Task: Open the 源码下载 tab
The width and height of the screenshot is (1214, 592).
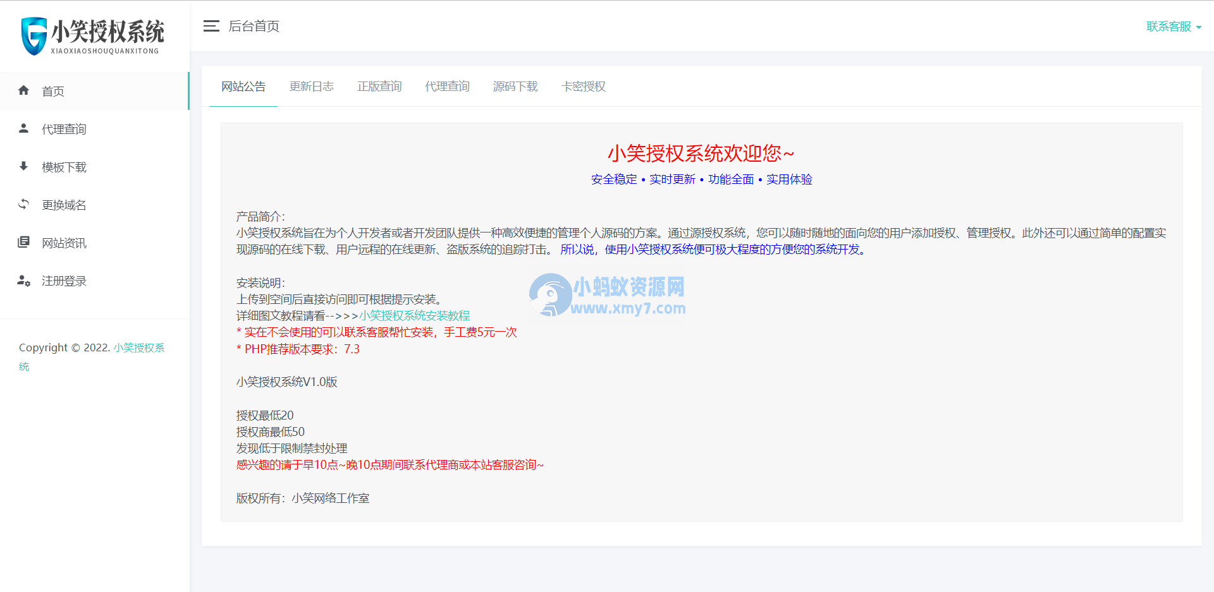Action: tap(515, 87)
